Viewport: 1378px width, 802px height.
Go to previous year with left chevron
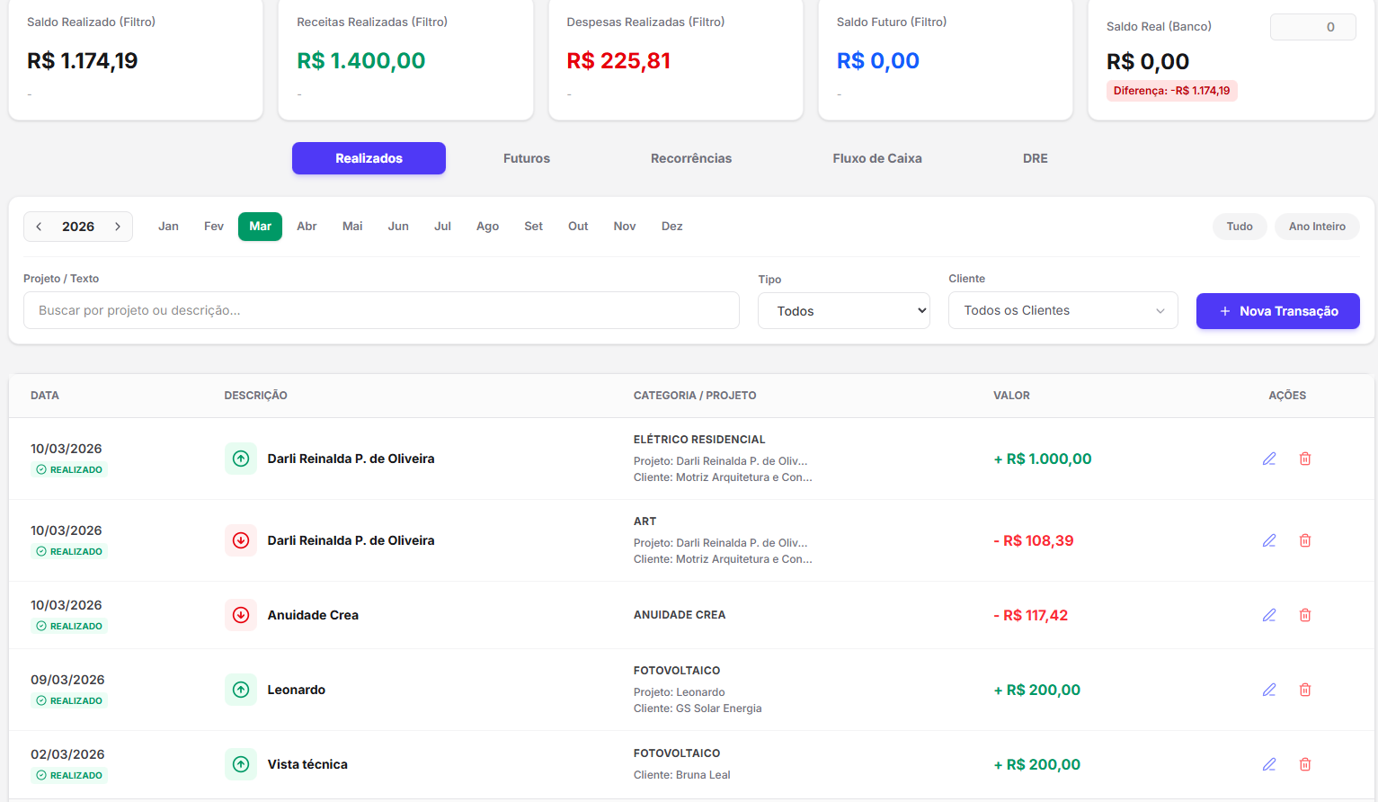pyautogui.click(x=40, y=227)
